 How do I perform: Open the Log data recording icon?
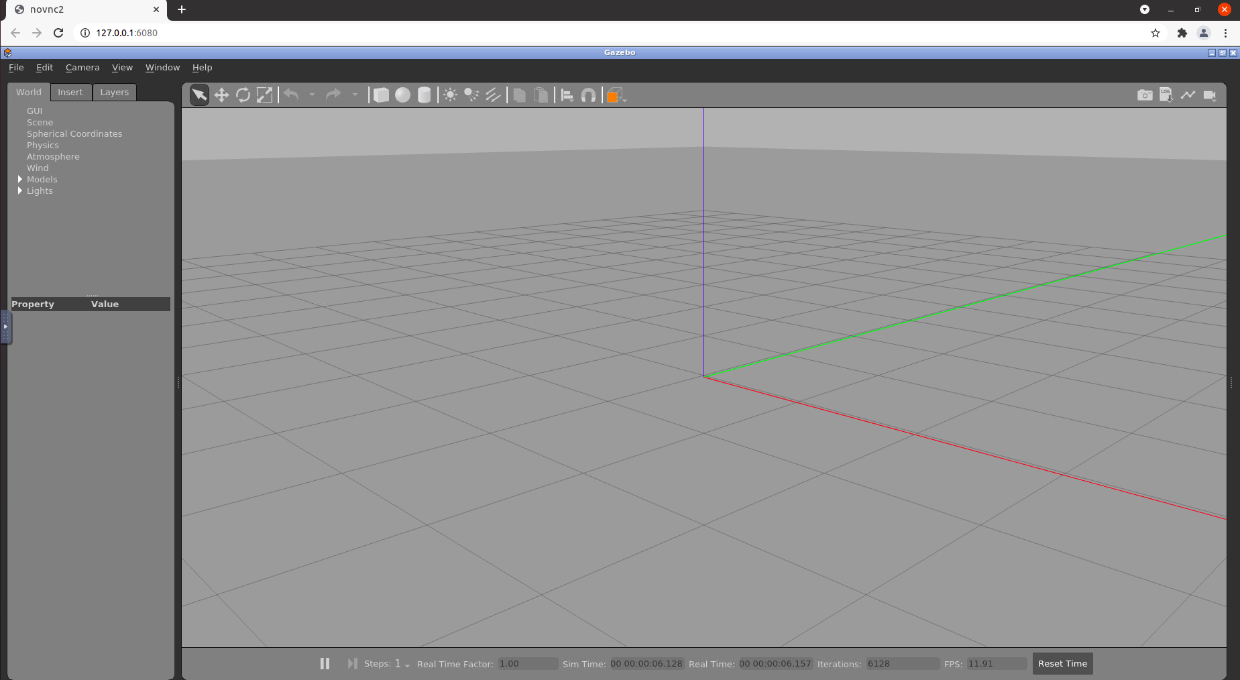tap(1166, 95)
